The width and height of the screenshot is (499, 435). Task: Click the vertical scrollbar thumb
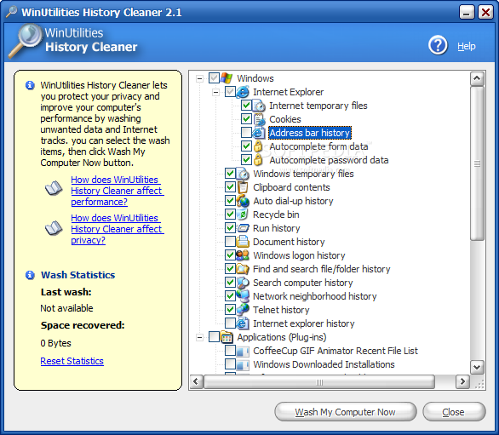pyautogui.click(x=477, y=163)
